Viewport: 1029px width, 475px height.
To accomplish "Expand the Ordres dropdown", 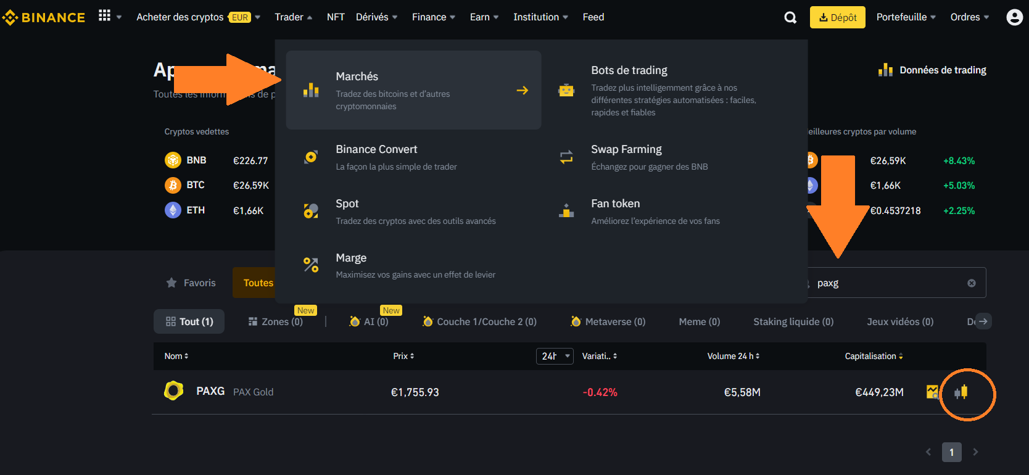I will tap(969, 17).
